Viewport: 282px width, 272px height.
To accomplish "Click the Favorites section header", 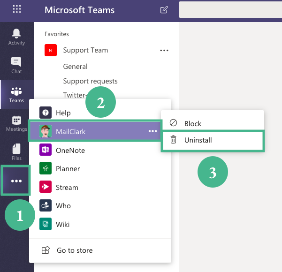I will point(57,34).
